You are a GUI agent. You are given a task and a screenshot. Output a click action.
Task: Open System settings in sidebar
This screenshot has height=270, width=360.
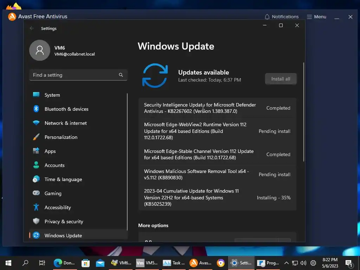[x=78, y=95]
